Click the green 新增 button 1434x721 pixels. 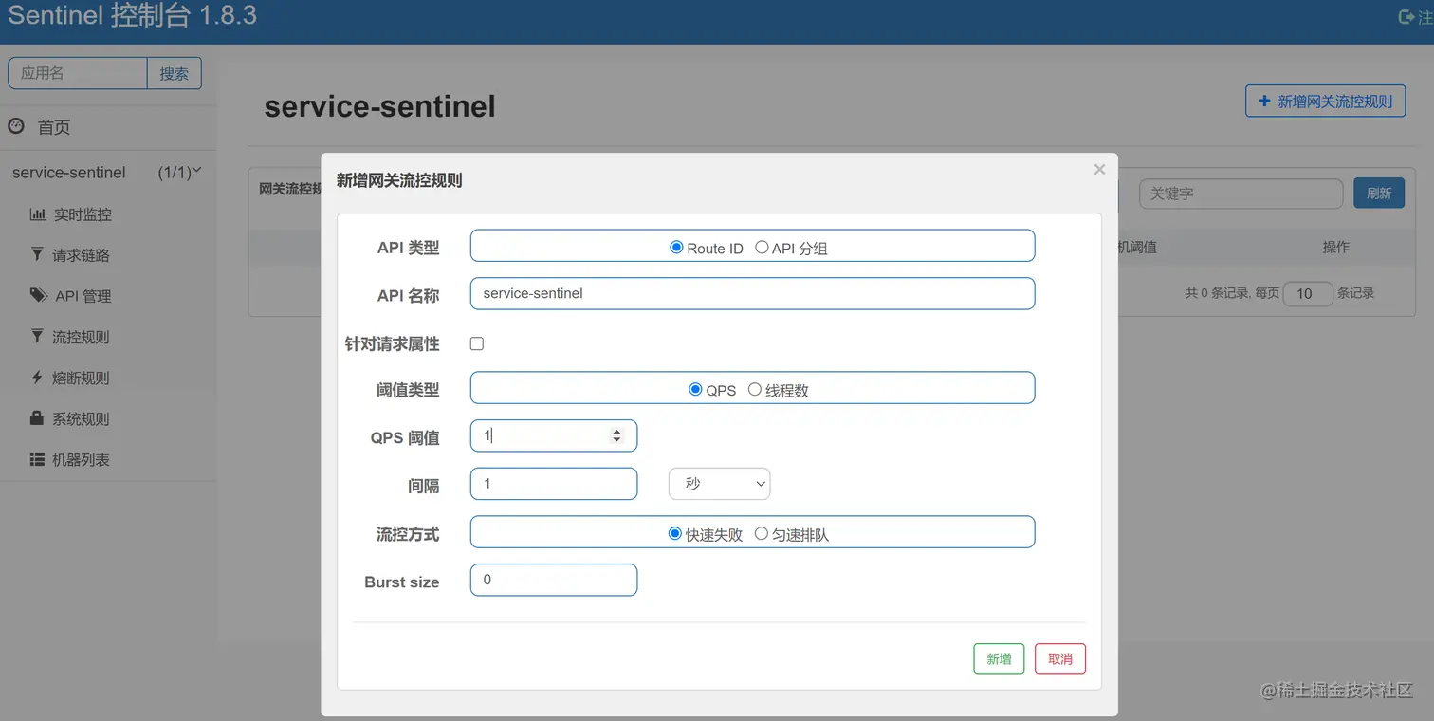(x=999, y=658)
